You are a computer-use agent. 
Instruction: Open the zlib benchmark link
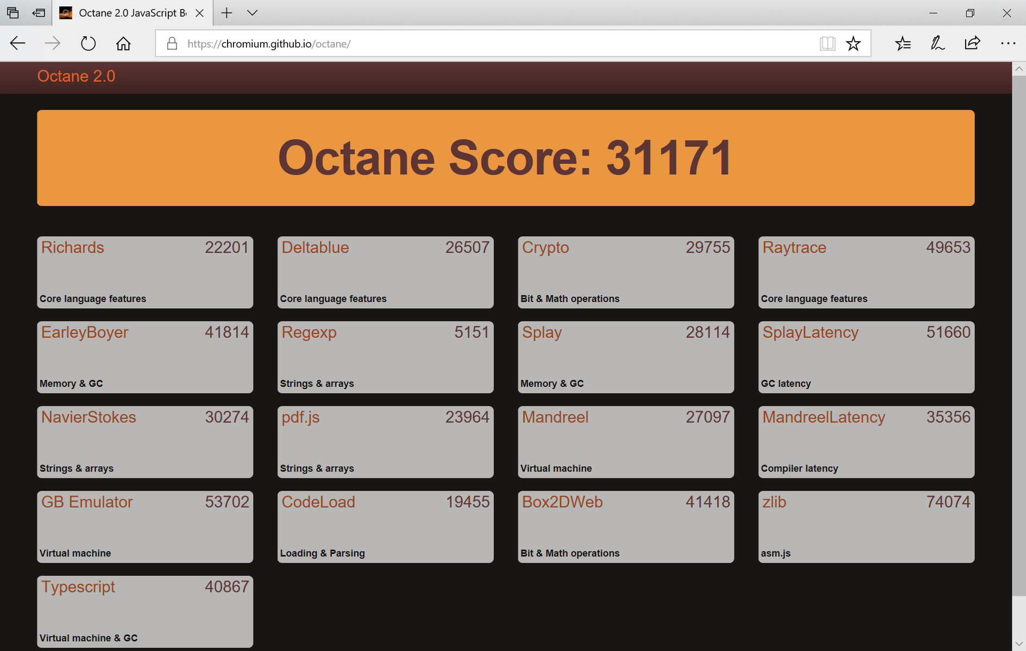(774, 502)
